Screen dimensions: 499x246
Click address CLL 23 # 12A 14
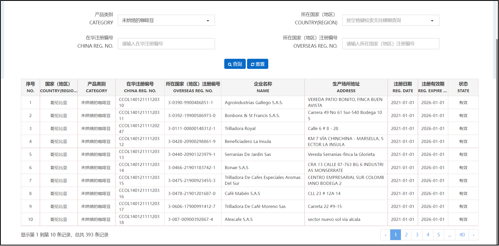pos(324,193)
